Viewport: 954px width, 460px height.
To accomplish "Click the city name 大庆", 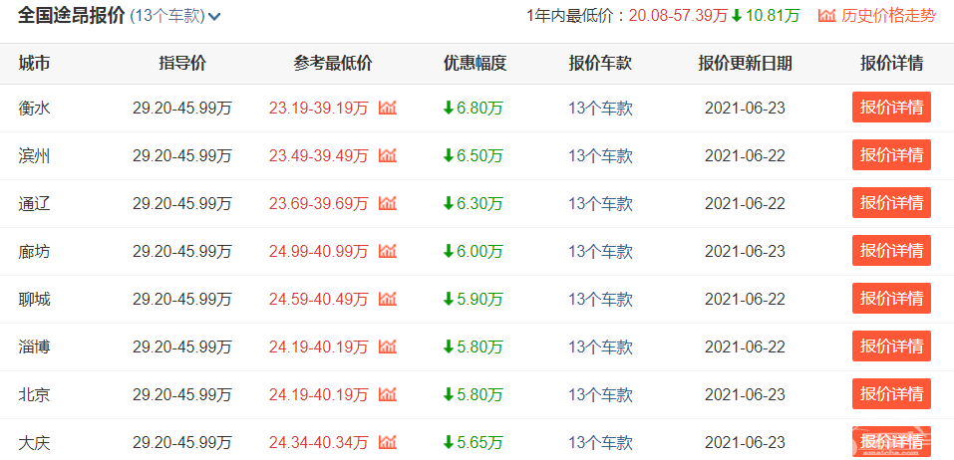I will click(34, 443).
